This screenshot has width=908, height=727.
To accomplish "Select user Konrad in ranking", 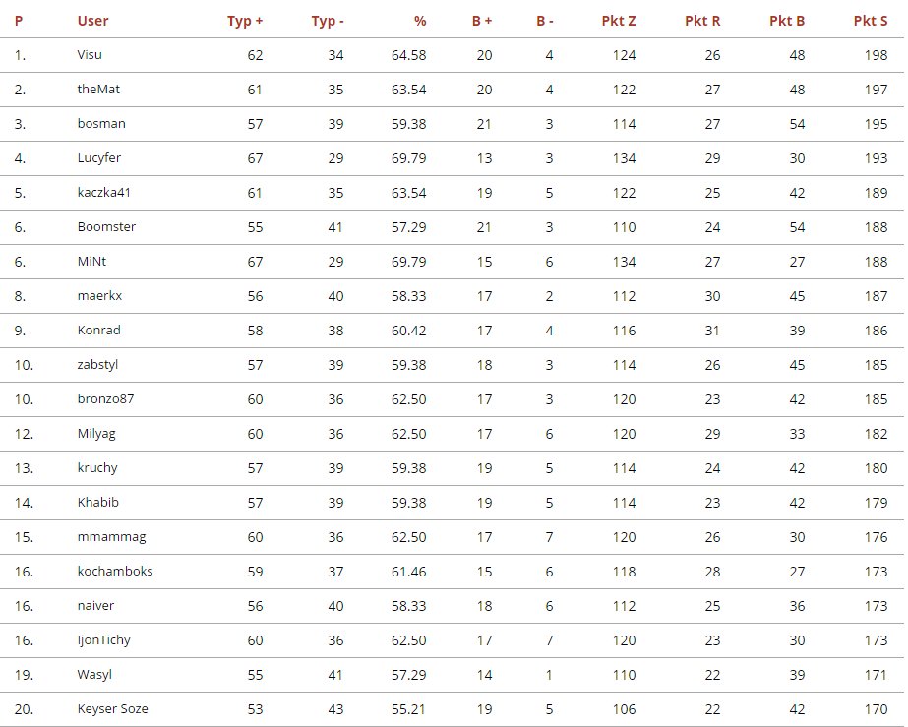I will click(99, 331).
